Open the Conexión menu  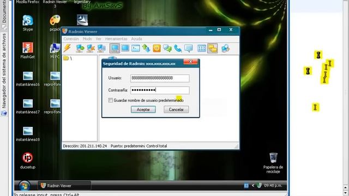point(71,39)
